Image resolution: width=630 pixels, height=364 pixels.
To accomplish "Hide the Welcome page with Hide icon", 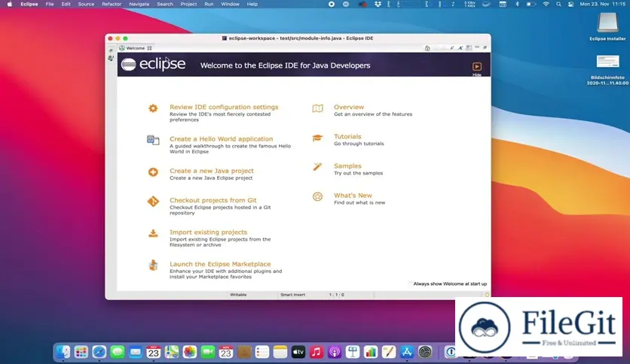I will (x=477, y=68).
